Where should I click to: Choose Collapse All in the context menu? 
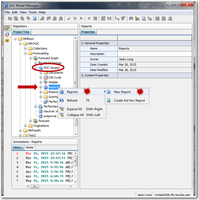82,115
